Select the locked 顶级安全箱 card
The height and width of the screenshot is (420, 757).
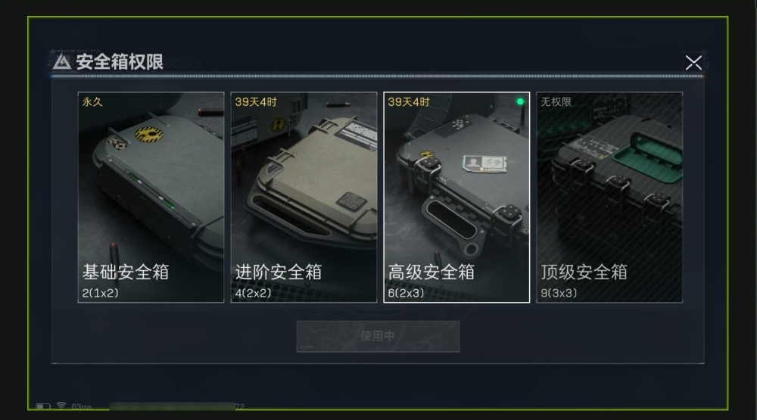point(609,197)
